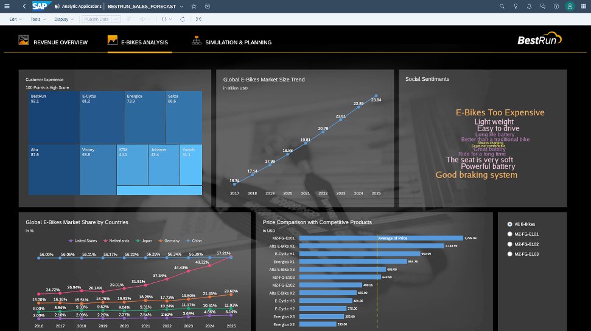Close the application with circled X

208,7
